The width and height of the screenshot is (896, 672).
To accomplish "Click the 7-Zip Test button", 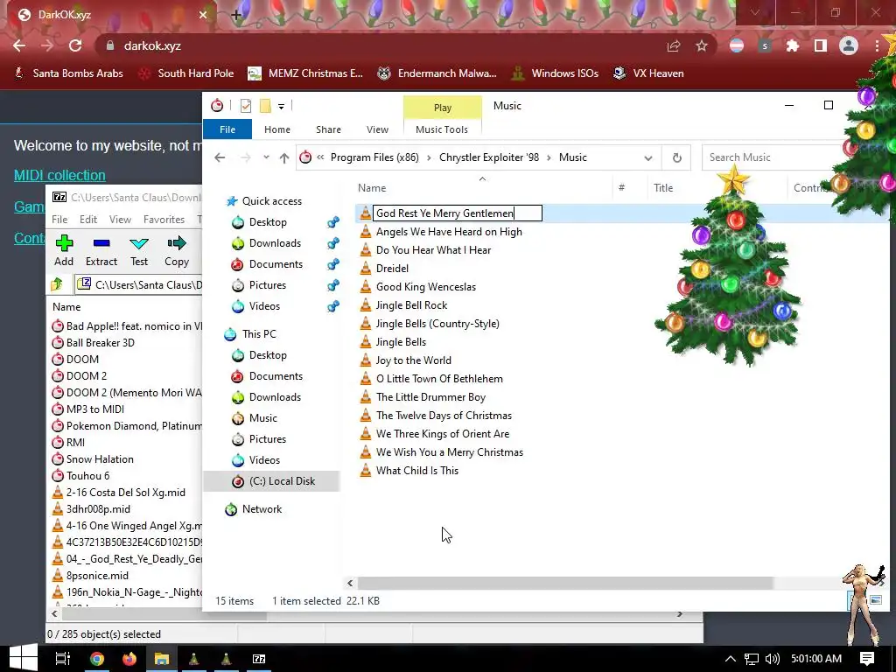I will 139,251.
